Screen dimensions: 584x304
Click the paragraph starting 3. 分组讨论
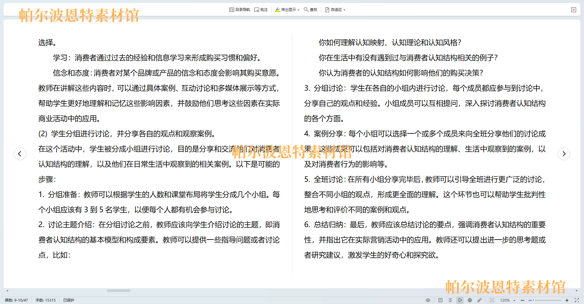coord(425,103)
